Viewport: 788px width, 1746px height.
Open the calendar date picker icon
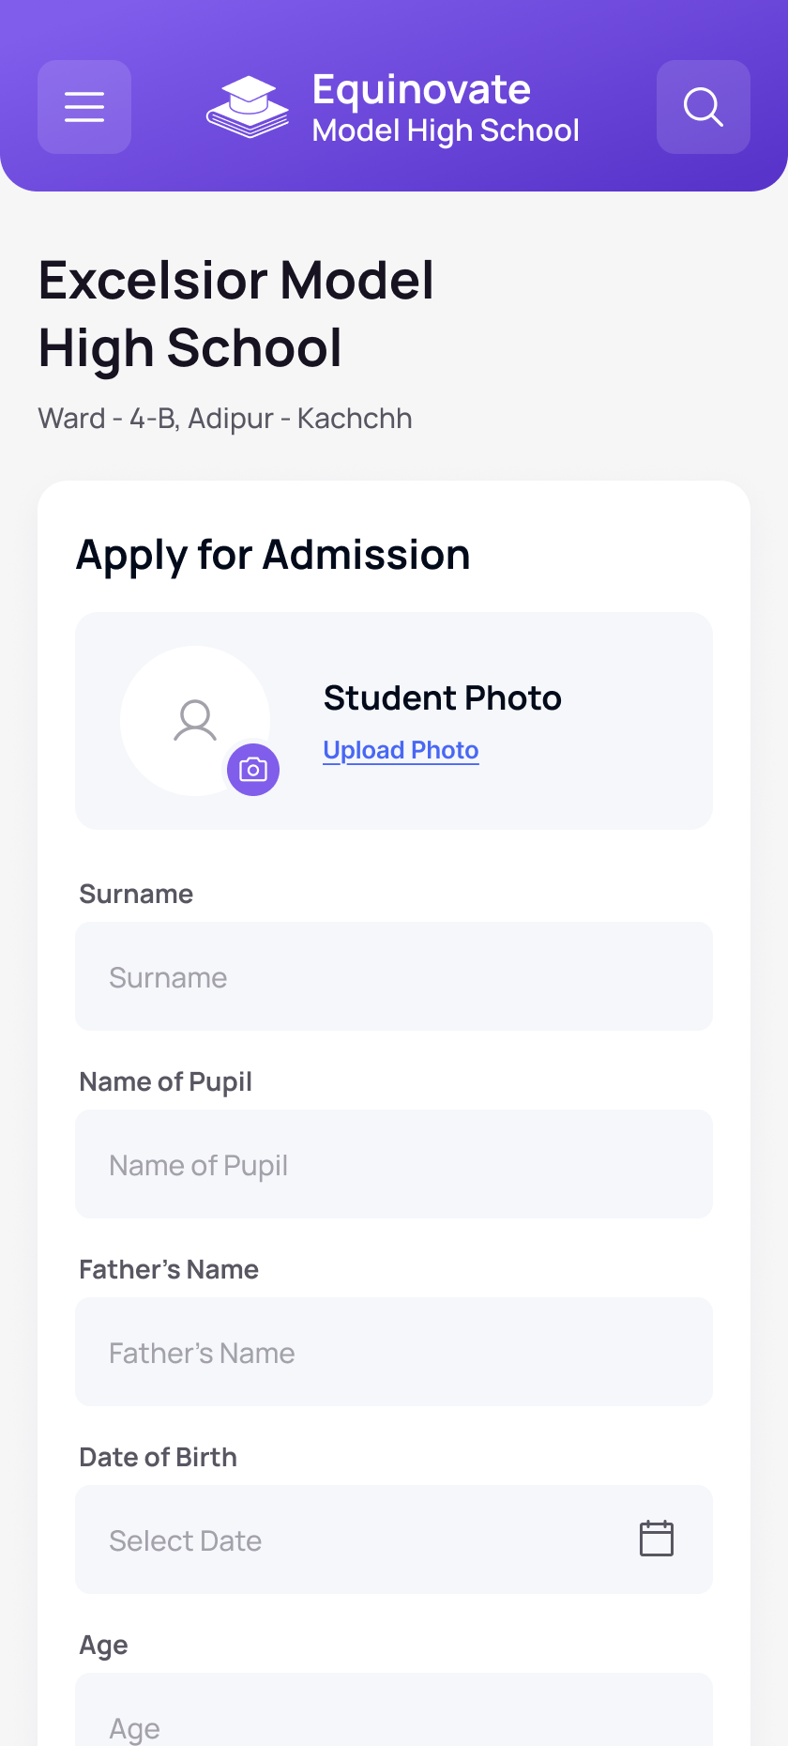point(657,1539)
